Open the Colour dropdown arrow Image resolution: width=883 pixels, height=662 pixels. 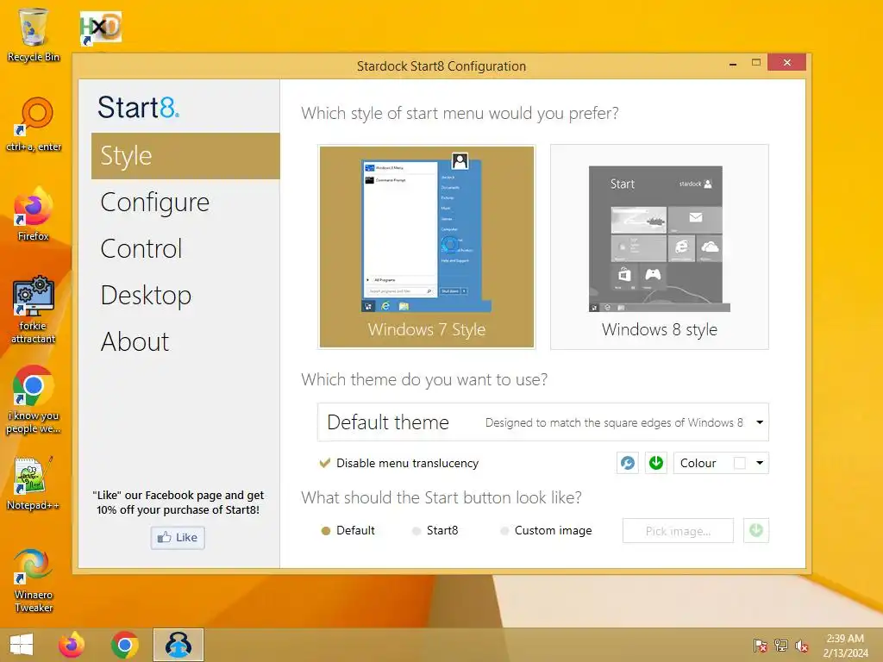[x=760, y=463]
